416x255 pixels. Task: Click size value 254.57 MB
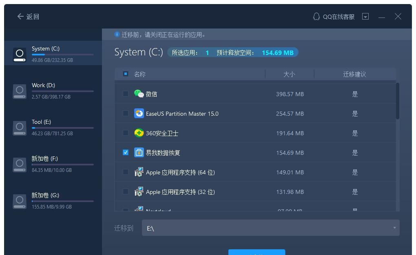point(290,114)
